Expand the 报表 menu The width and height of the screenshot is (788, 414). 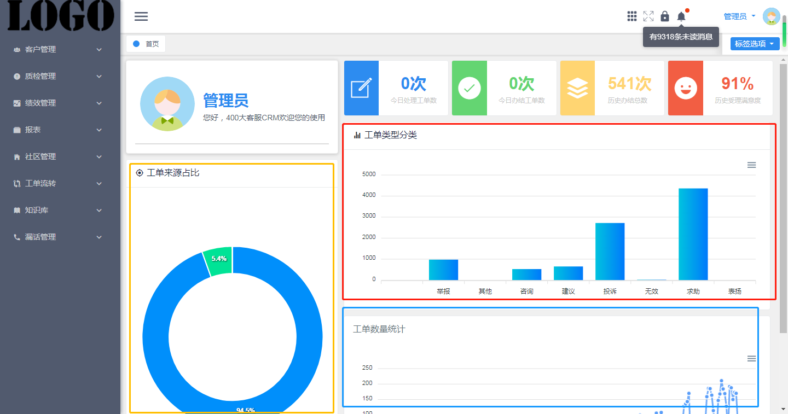pos(60,130)
